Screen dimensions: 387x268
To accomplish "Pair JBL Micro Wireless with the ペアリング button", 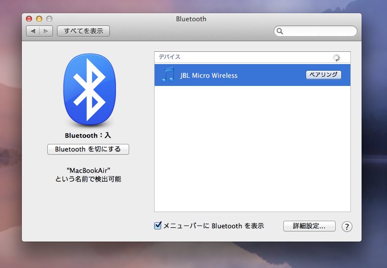I will [x=323, y=75].
